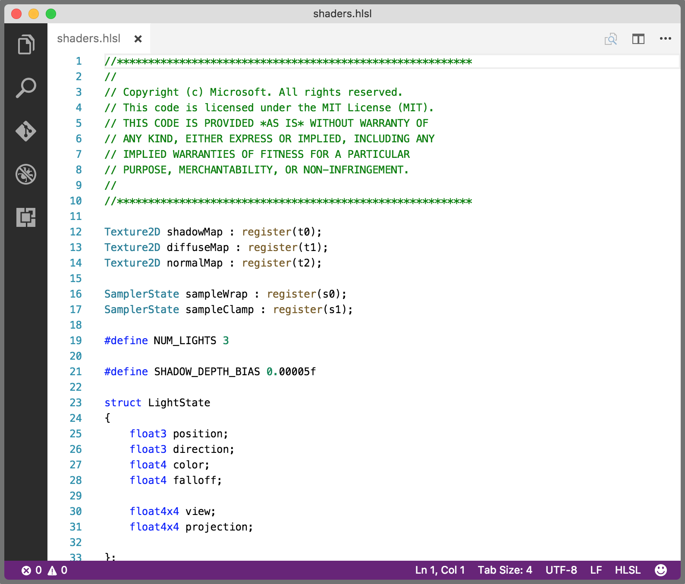
Task: Click on 'diffuseMap' identifier
Action: pyautogui.click(x=198, y=248)
